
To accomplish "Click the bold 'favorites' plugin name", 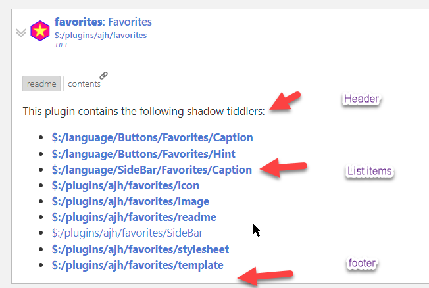I will [78, 22].
